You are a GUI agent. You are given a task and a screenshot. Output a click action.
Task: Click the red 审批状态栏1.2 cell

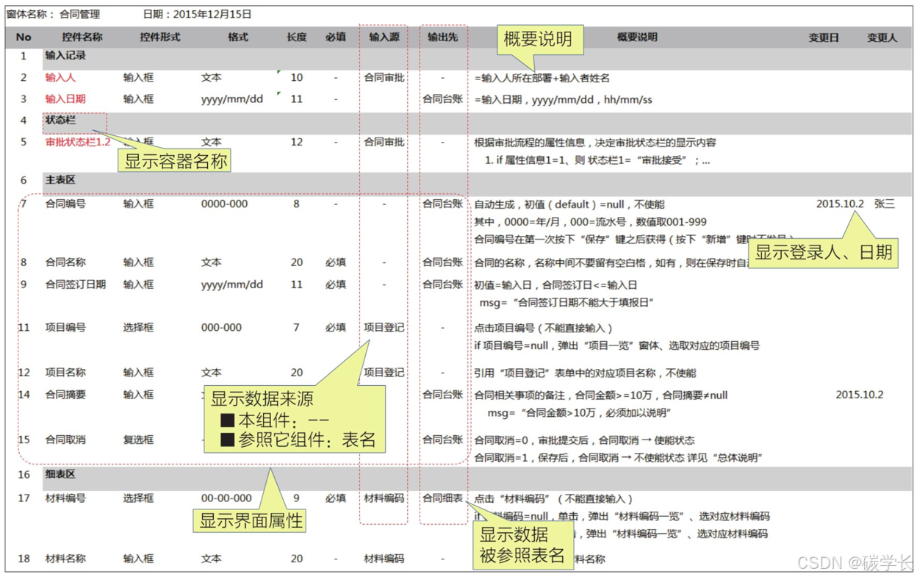point(77,142)
